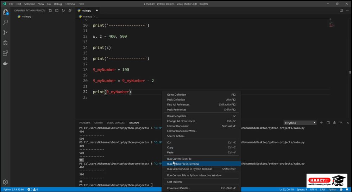Viewport: 352px width, 192px height.
Task: Switch to the main.py editor tab
Action: [86, 11]
